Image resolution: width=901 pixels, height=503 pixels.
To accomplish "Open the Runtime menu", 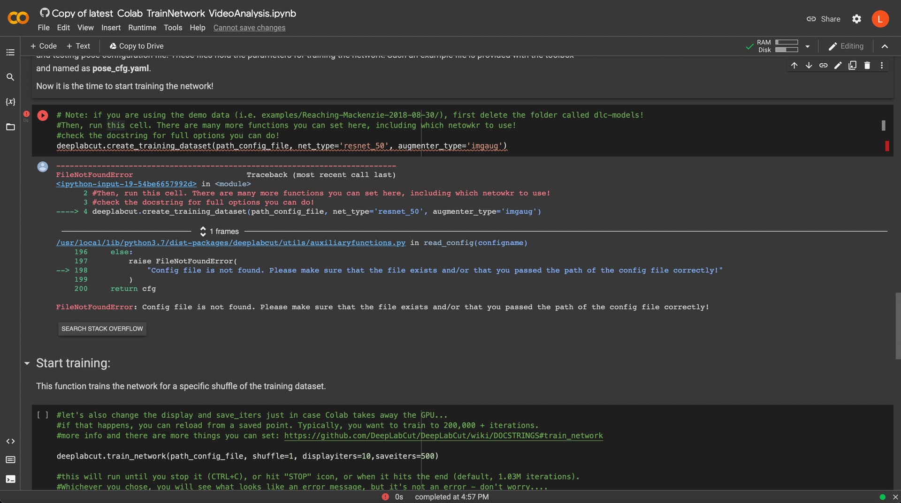I will pos(142,28).
